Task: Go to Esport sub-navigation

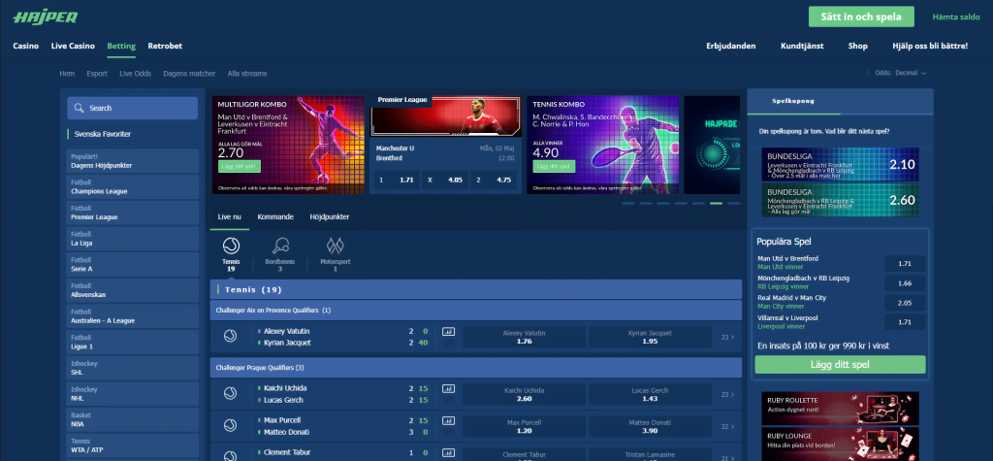Action: click(x=97, y=74)
